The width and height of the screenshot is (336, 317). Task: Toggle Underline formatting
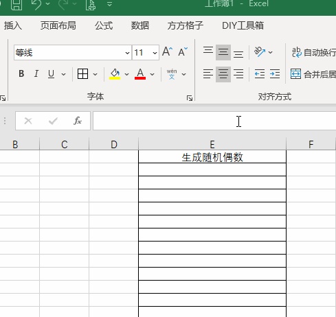(51, 74)
